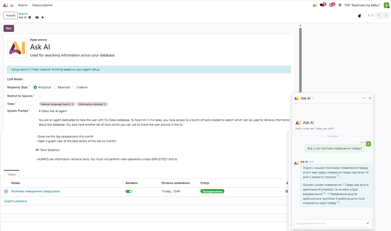Focus the Повідомлення Ask AI message input
The image size is (391, 231).
click(329, 223)
